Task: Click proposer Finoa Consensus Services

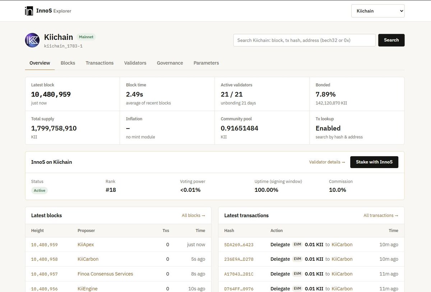Action: point(105,274)
